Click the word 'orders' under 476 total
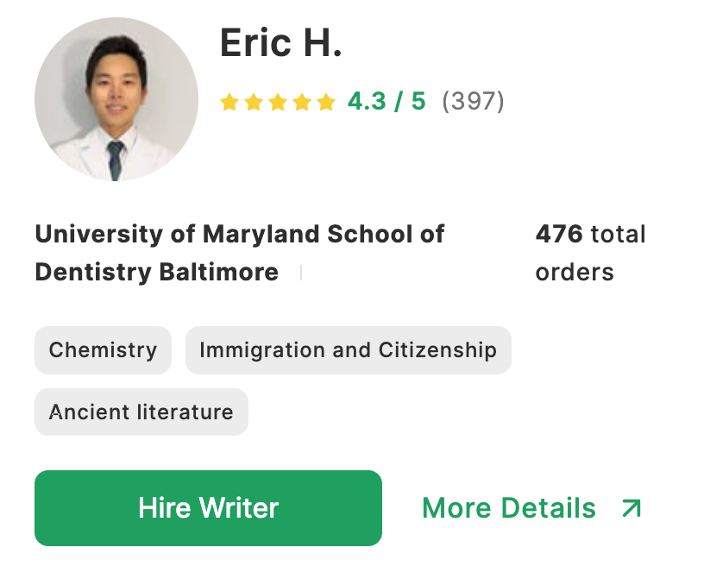The image size is (704, 566). pos(575,272)
